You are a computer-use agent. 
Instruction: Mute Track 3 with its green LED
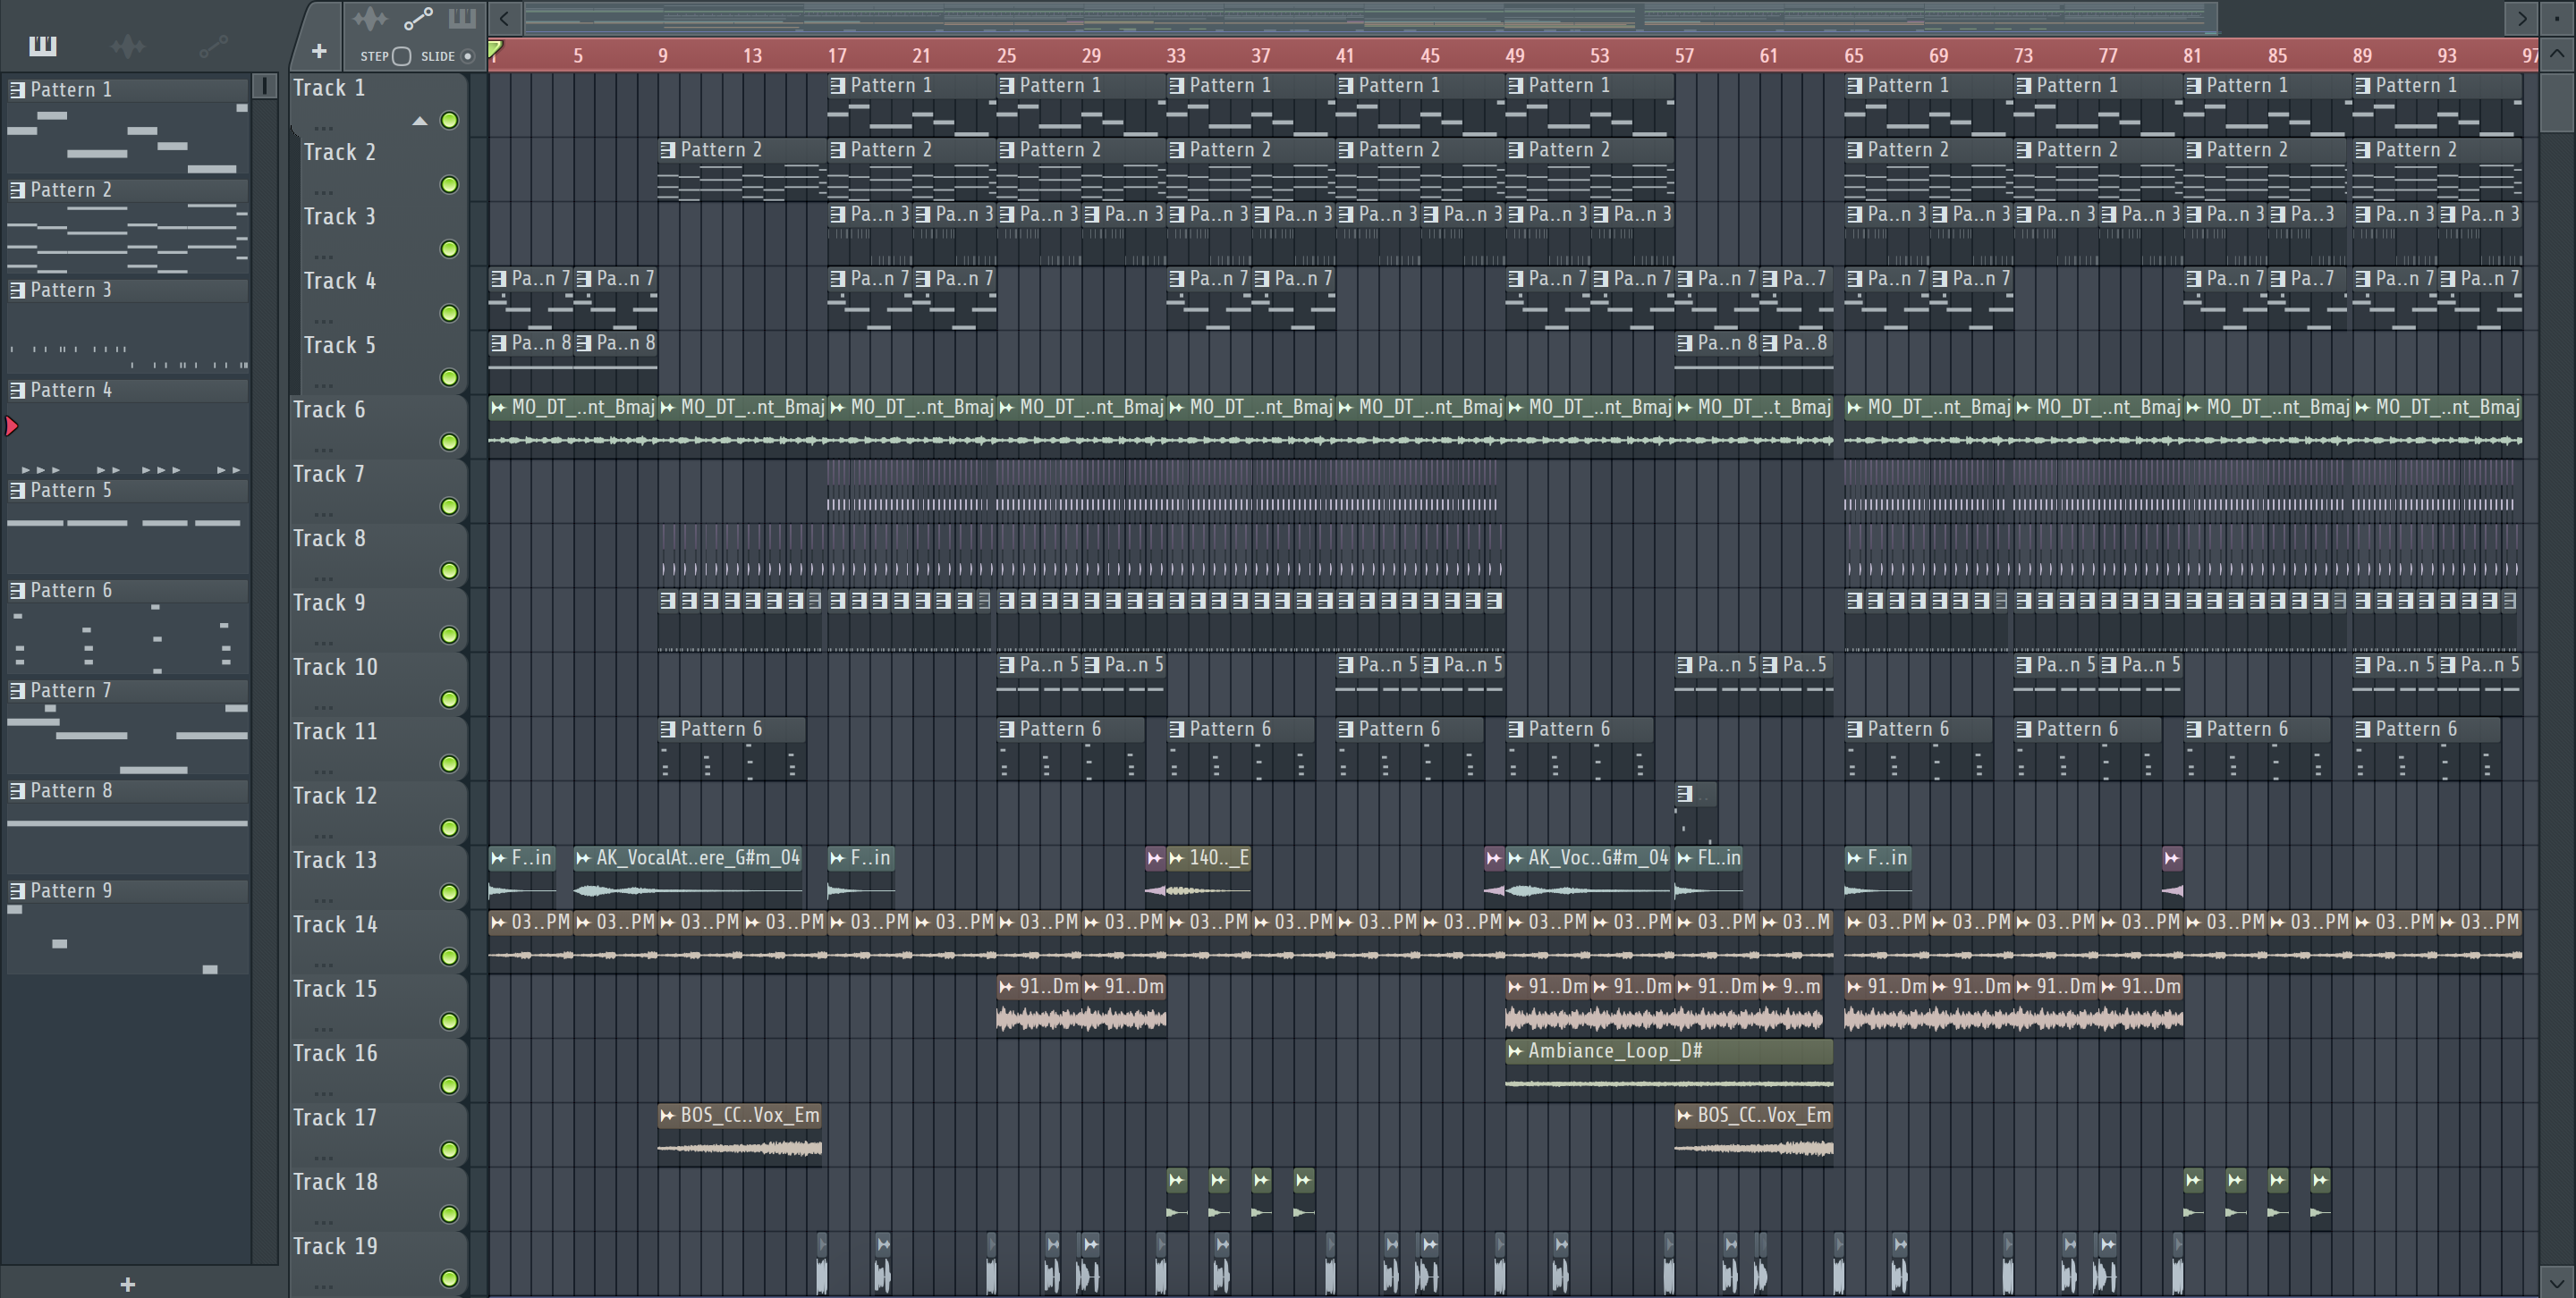click(x=449, y=249)
